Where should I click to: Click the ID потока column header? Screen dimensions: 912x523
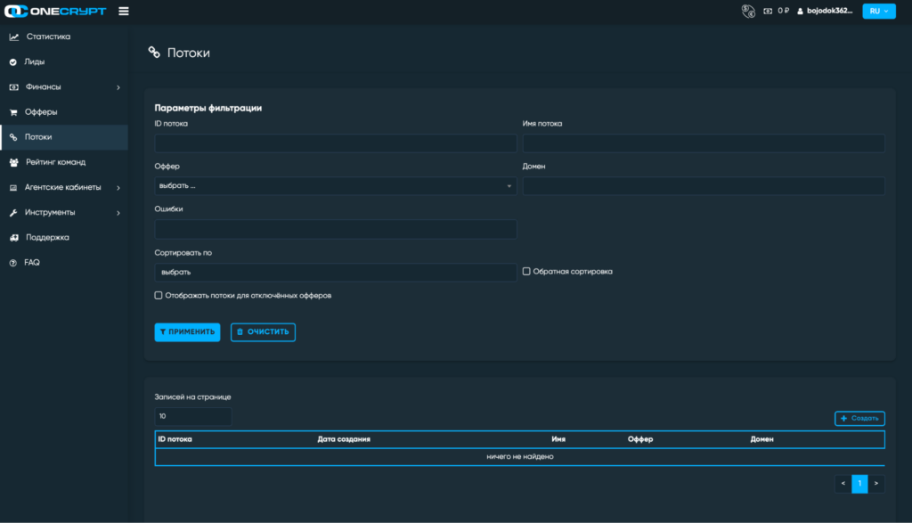pyautogui.click(x=175, y=439)
